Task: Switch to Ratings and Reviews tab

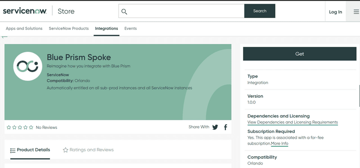Action: (88, 150)
